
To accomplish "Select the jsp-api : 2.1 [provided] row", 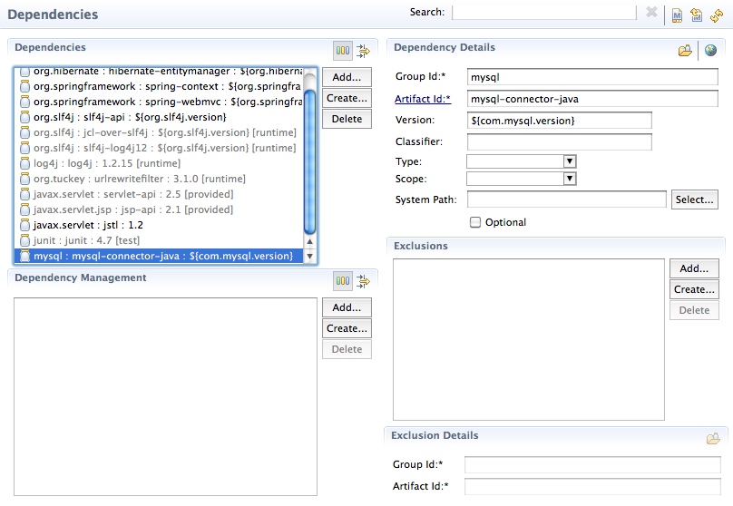I will point(159,209).
